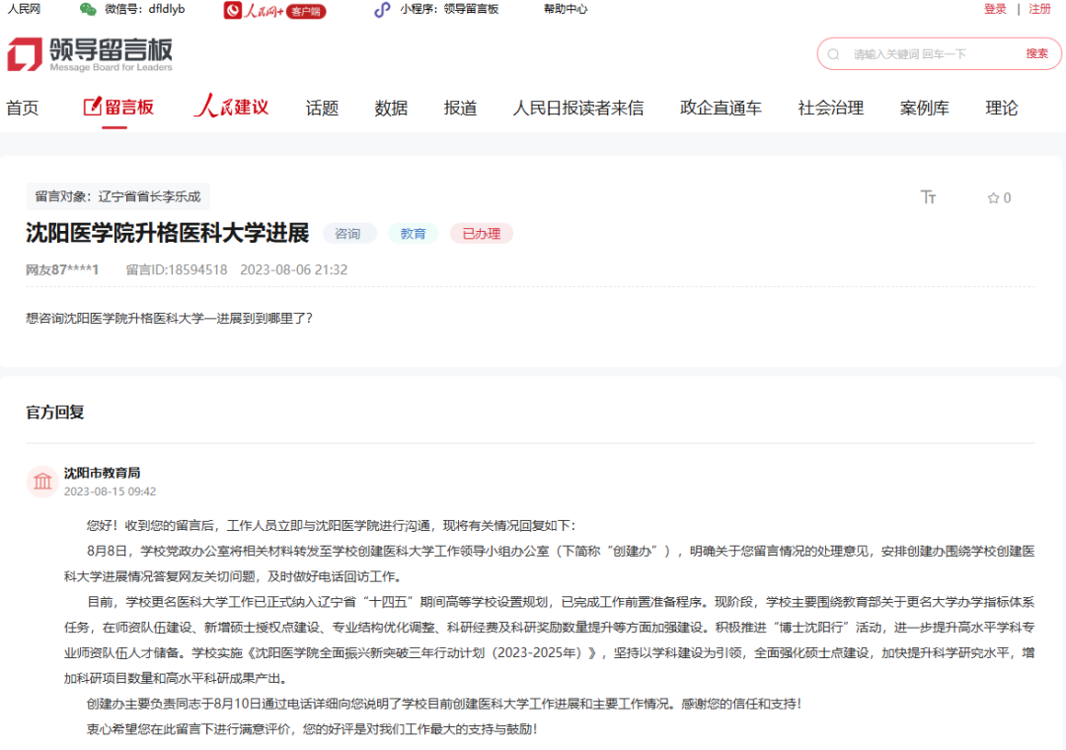Click the 领导留言板 site logo
Screen dimensions: 1066x750
[x=87, y=52]
